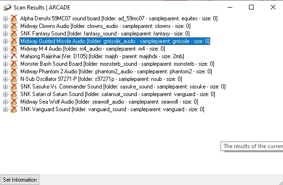Select Monster Bash Sound Board row
Image resolution: width=283 pixels, height=185 pixels.
tap(117, 64)
